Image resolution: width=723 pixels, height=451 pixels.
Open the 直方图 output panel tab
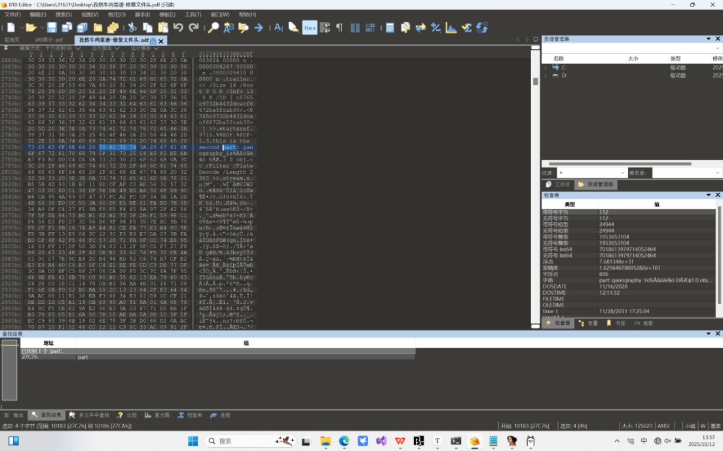click(158, 415)
